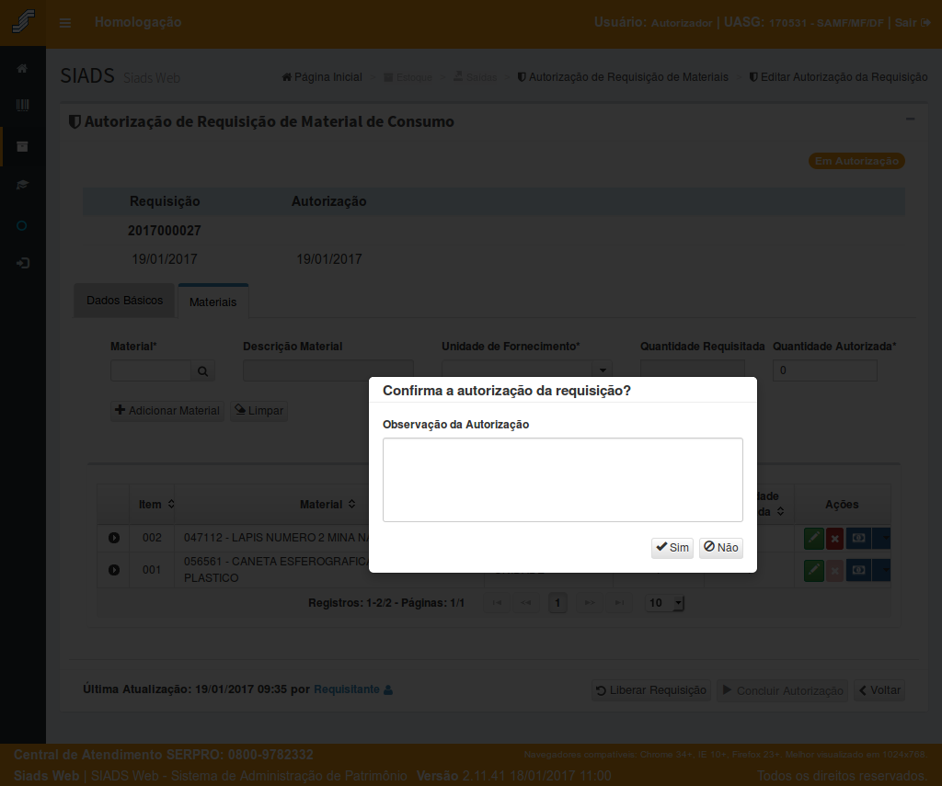Image resolution: width=942 pixels, height=786 pixels.
Task: Open the archive box sidebar icon
Action: point(22,146)
